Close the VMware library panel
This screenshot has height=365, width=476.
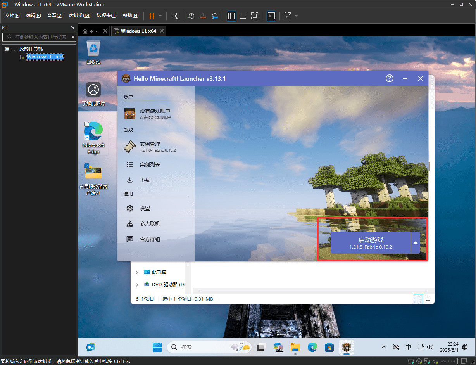pos(72,28)
